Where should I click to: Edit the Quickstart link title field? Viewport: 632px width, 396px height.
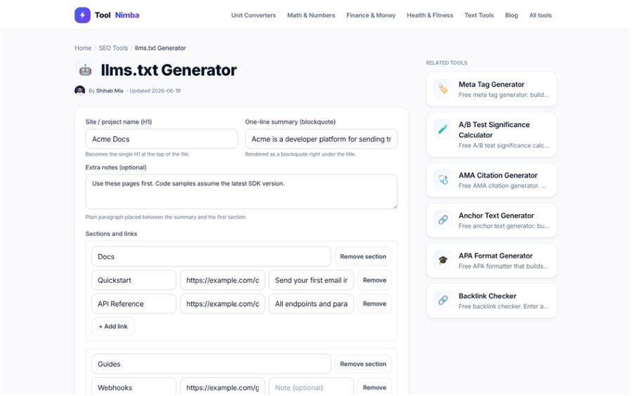(x=134, y=280)
